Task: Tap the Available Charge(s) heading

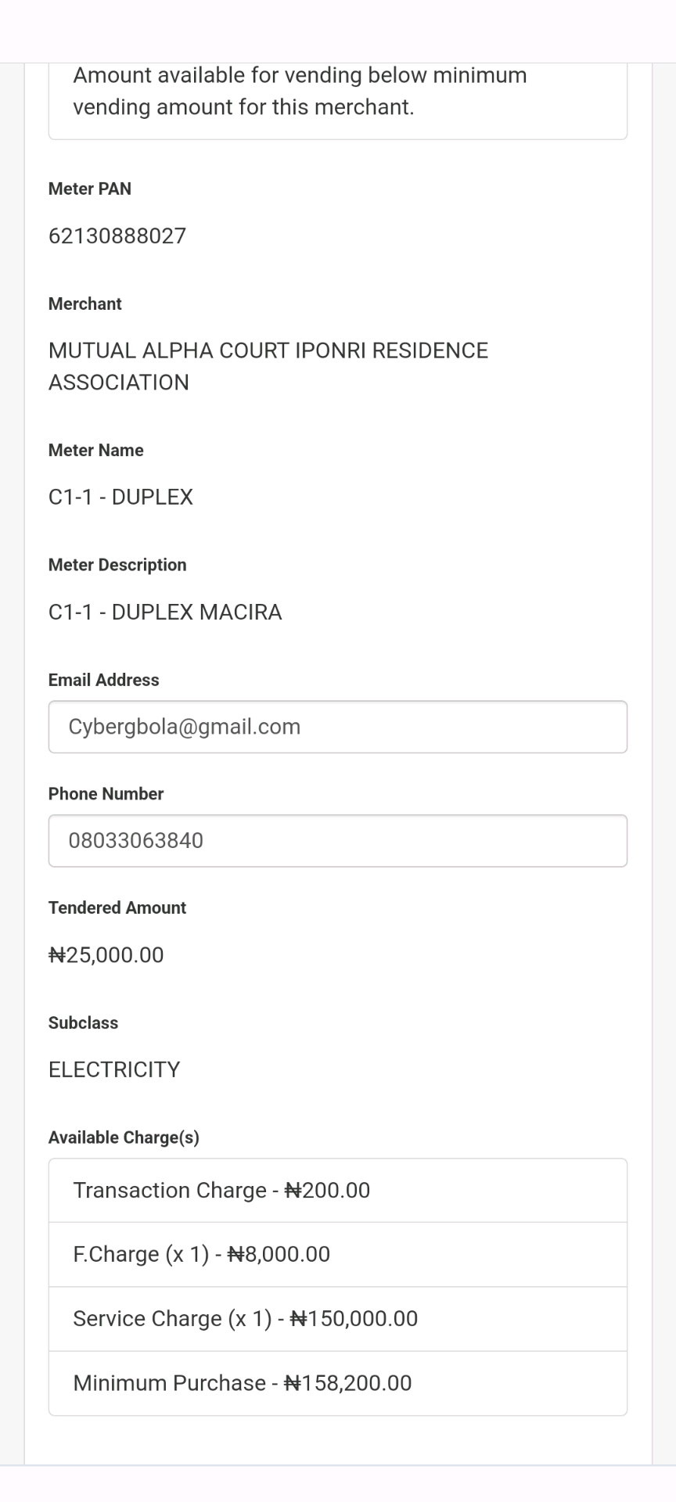Action: tap(124, 1138)
